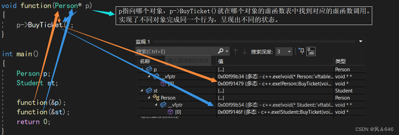Select the st row in the watch list
This screenshot has width=399, height=135.
(252, 91)
